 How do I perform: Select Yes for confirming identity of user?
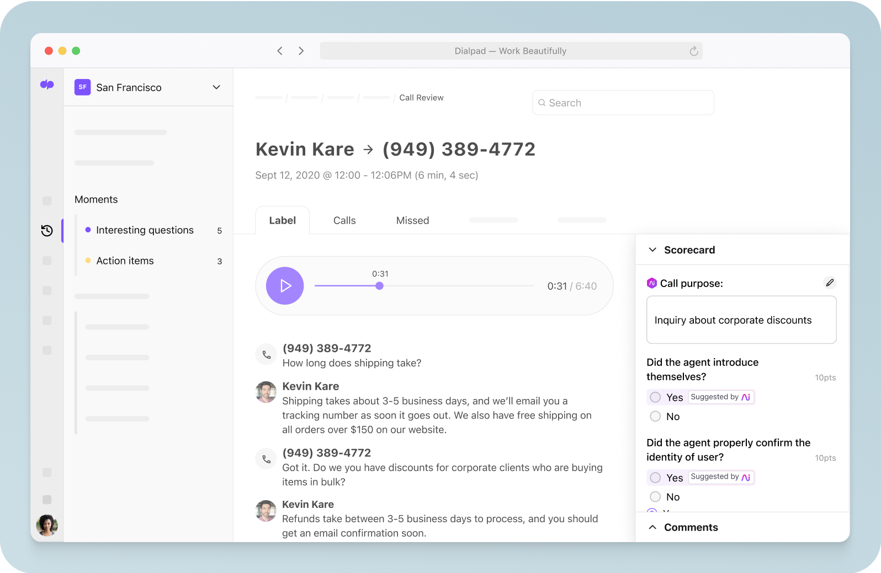(655, 477)
